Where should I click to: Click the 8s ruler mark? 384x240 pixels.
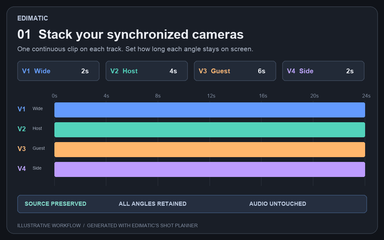pyautogui.click(x=158, y=96)
